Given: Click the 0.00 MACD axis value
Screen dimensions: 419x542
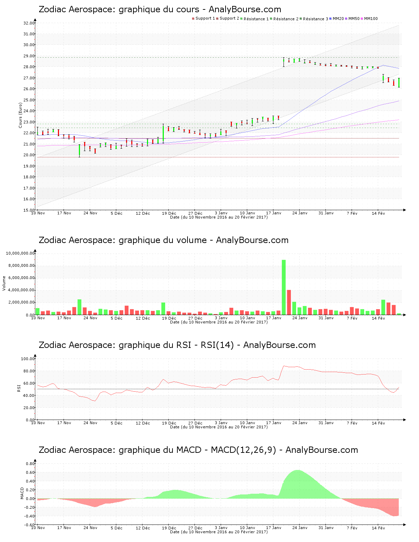Looking at the screenshot, I should (30, 499).
